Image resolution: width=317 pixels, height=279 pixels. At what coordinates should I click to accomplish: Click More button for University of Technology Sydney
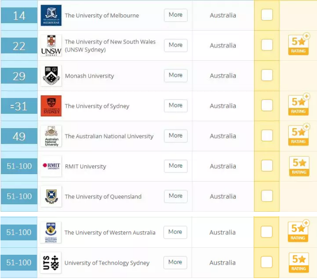point(175,262)
